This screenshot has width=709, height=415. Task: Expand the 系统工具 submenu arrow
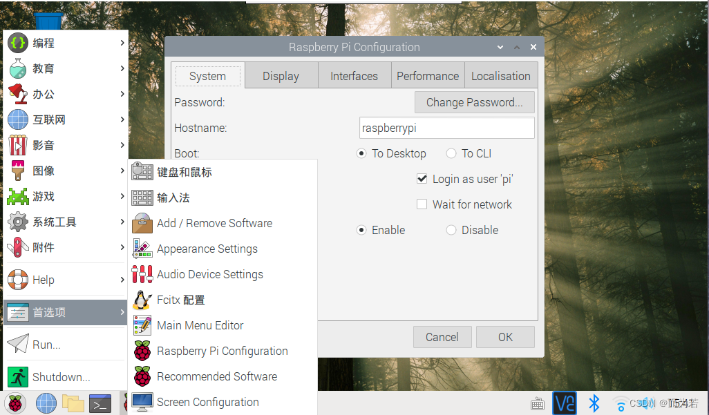[122, 222]
